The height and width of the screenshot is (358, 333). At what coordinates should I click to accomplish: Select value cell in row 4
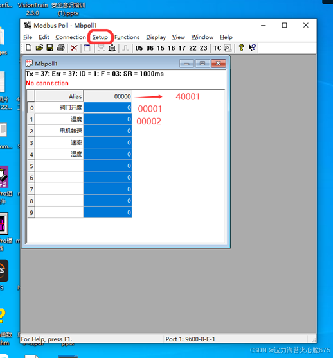[x=108, y=154]
